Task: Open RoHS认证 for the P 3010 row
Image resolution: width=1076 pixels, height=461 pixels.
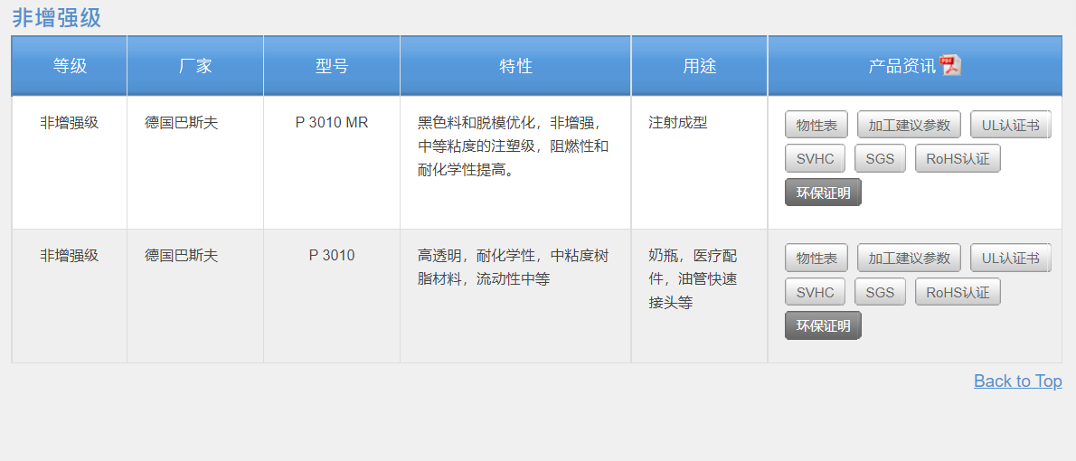Action: pos(958,292)
